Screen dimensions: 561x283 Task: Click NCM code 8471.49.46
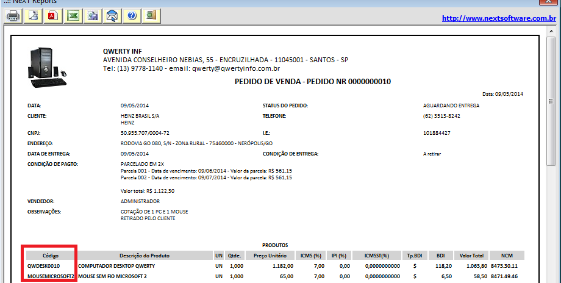[504, 276]
